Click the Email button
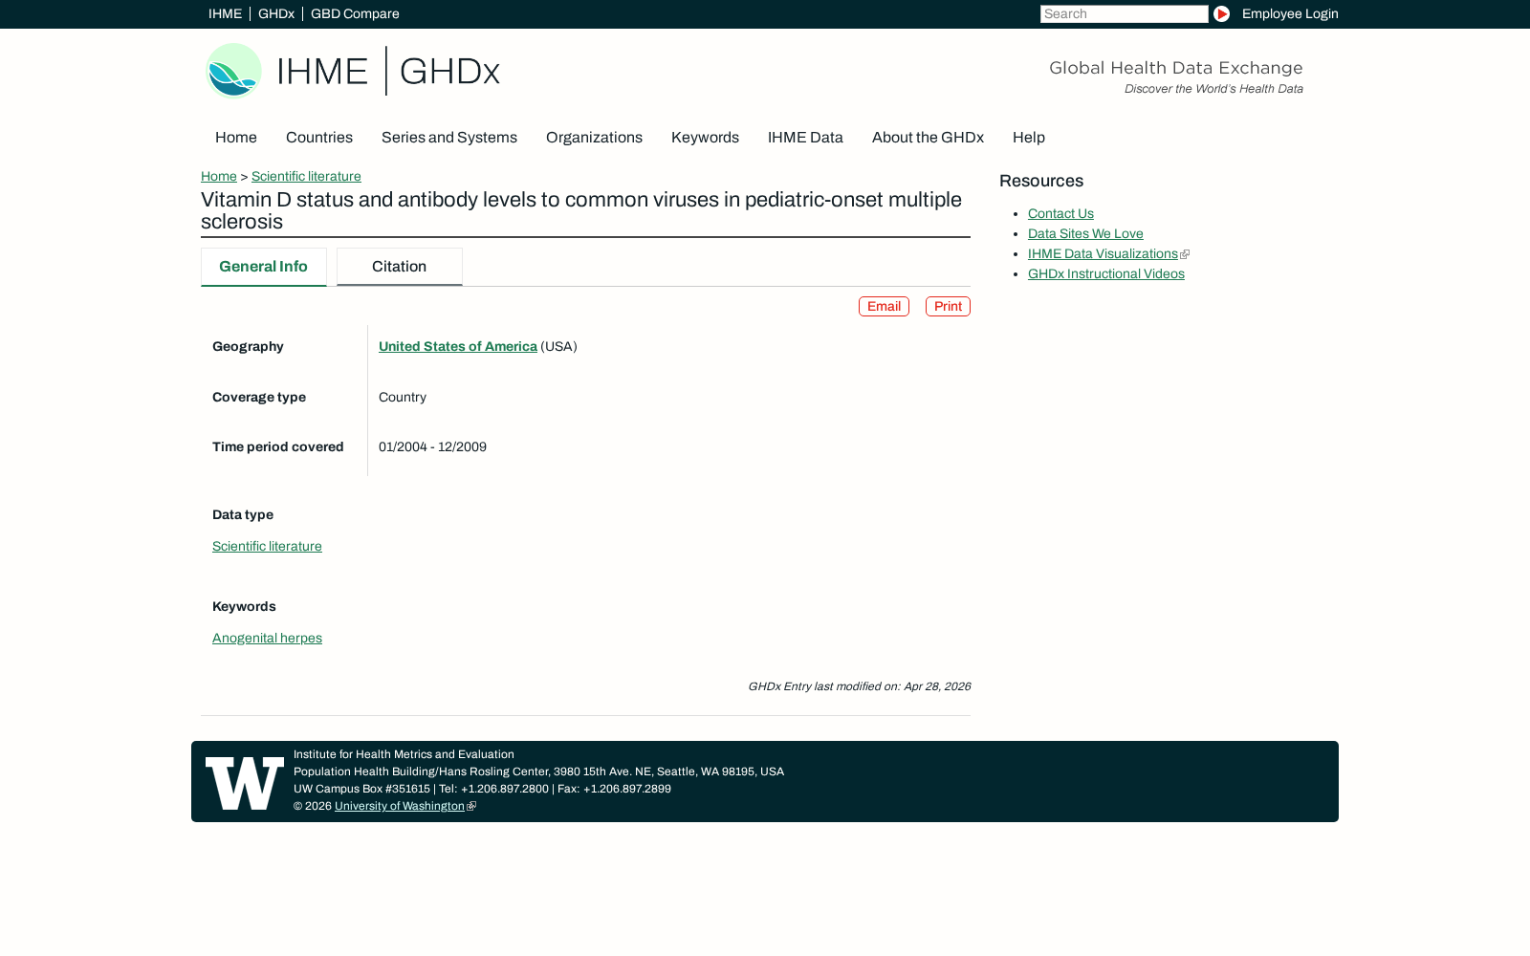 click(x=884, y=307)
